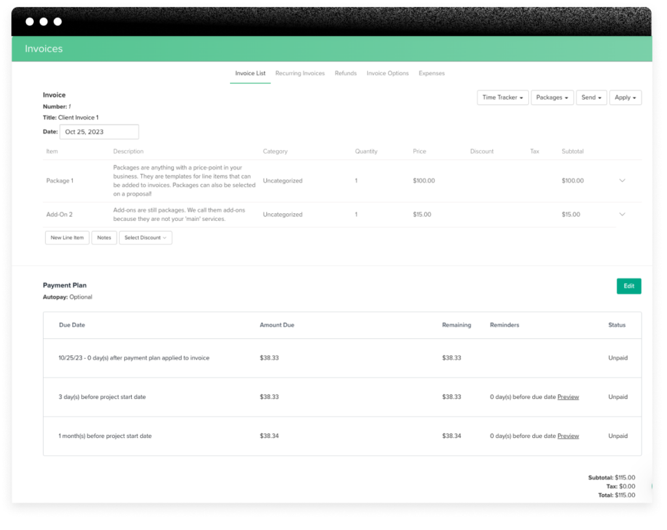This screenshot has width=667, height=530.
Task: Select the Invoice List tab
Action: tap(250, 73)
